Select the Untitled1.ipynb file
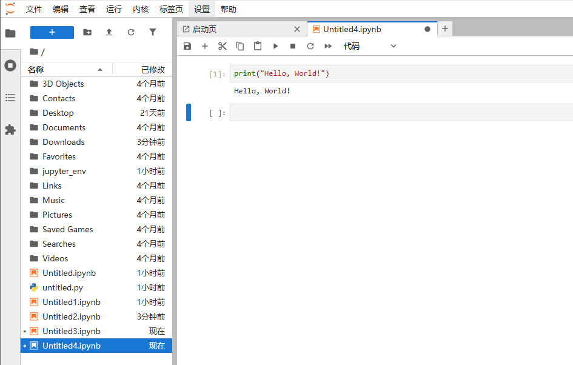The image size is (573, 365). click(x=96, y=302)
